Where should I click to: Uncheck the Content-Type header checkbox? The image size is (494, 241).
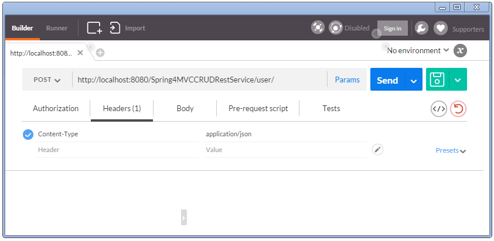28,135
